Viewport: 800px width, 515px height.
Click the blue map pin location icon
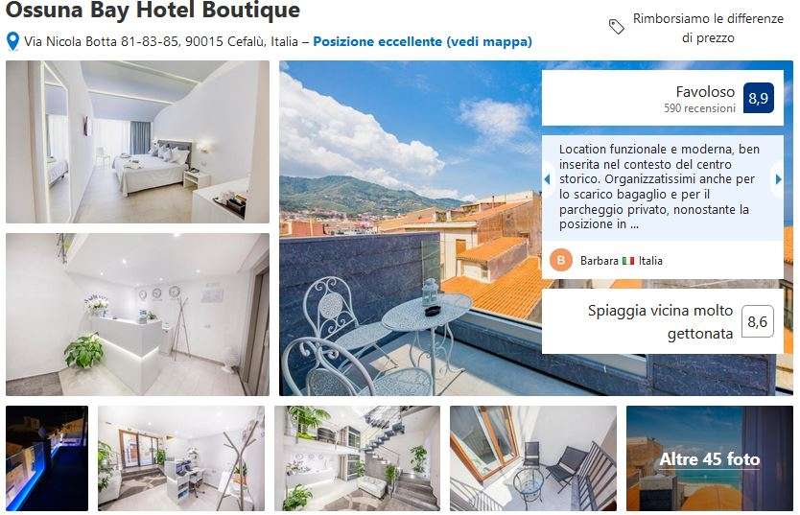click(12, 42)
